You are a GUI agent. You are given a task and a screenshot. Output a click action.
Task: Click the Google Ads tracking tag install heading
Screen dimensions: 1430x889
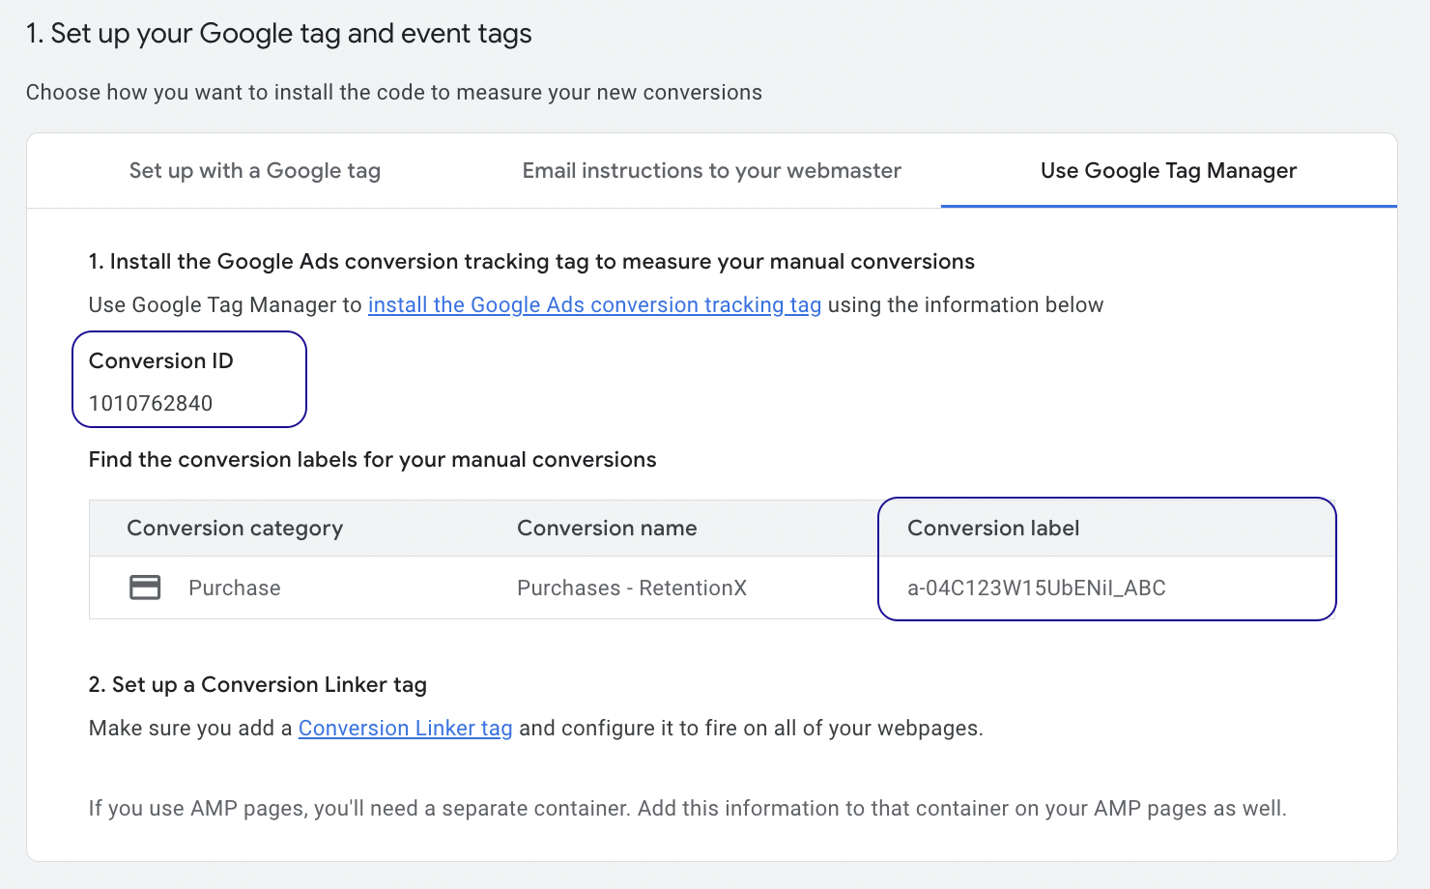(531, 261)
